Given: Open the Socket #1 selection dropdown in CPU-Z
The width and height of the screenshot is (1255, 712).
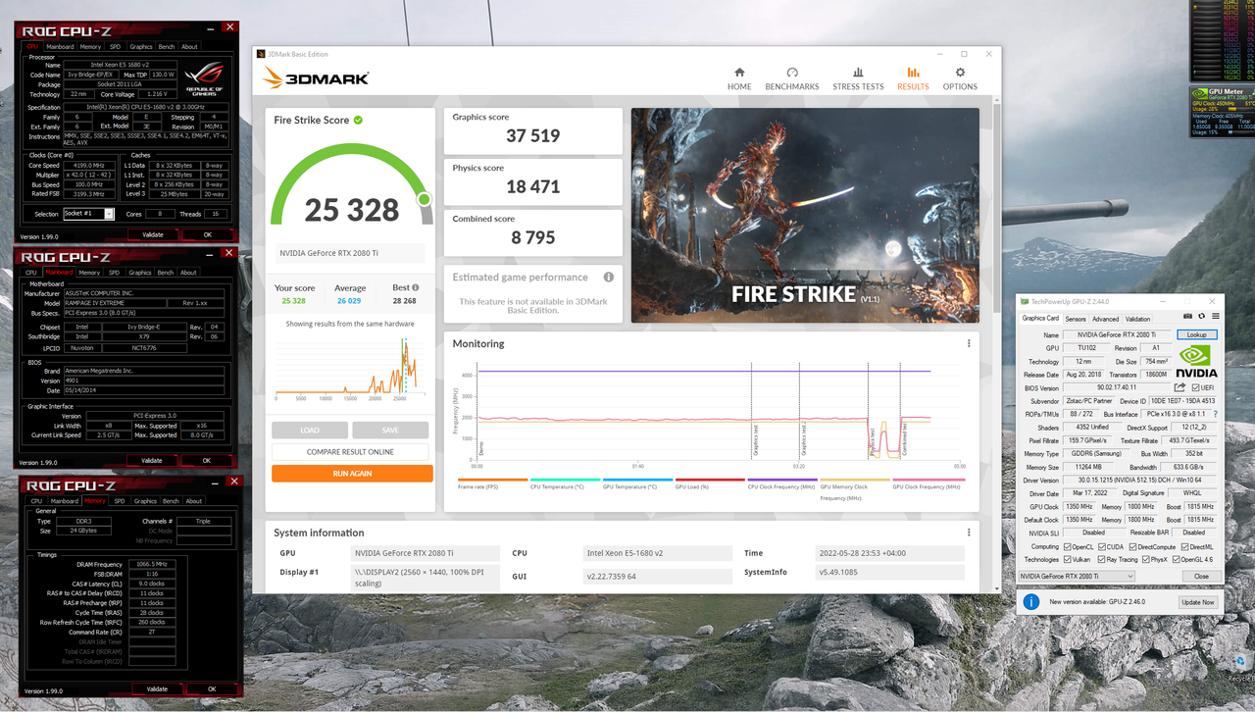Looking at the screenshot, I should point(88,214).
